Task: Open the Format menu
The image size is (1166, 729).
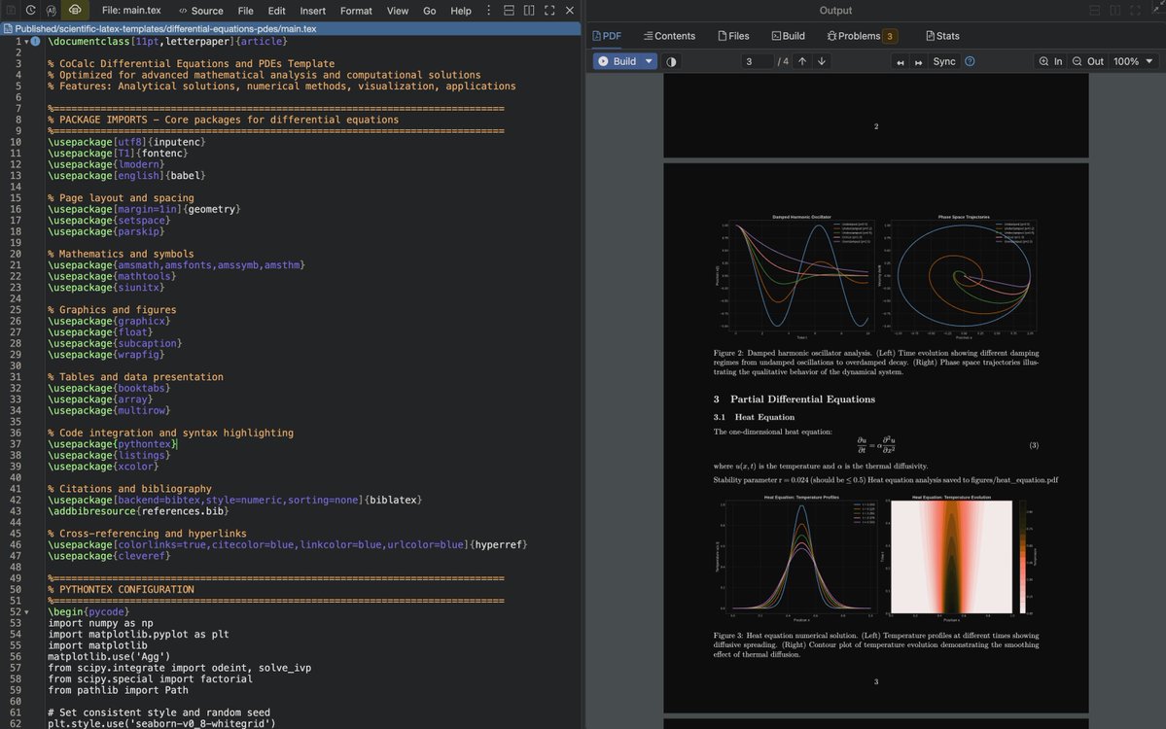Action: point(357,10)
